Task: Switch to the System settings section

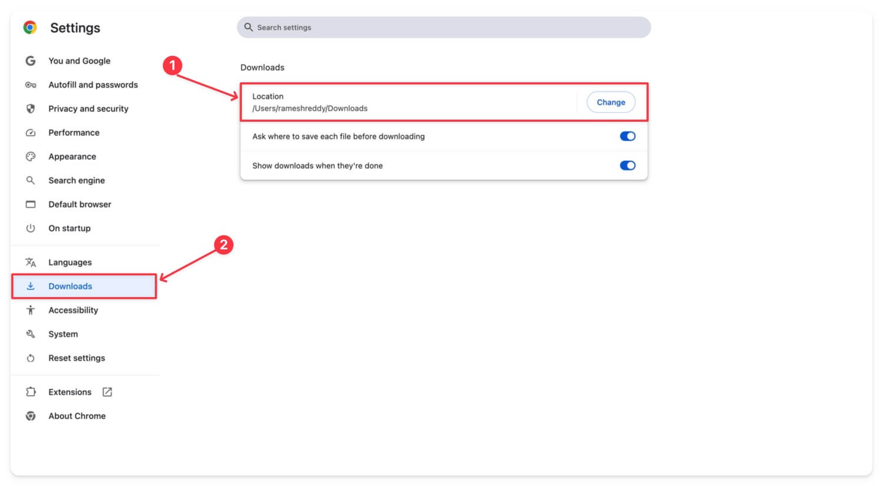Action: (x=63, y=334)
